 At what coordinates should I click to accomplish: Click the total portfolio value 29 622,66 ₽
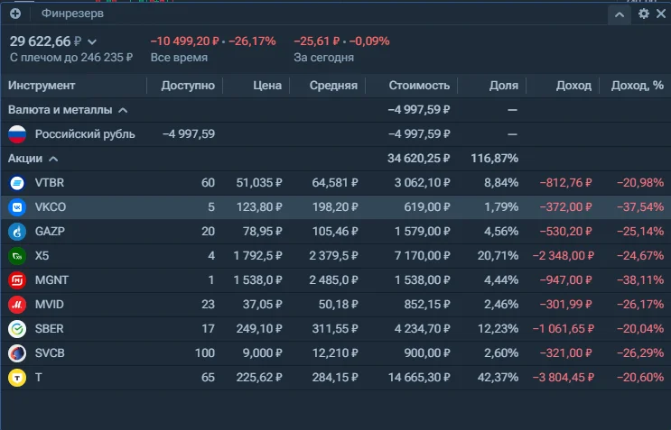[x=45, y=41]
